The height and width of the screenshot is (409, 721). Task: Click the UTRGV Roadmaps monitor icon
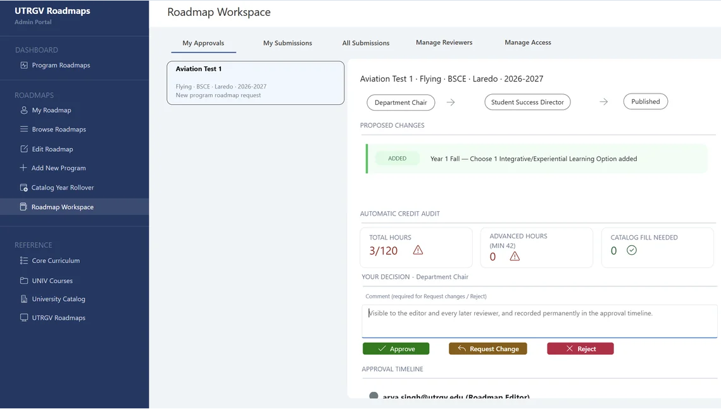(24, 317)
